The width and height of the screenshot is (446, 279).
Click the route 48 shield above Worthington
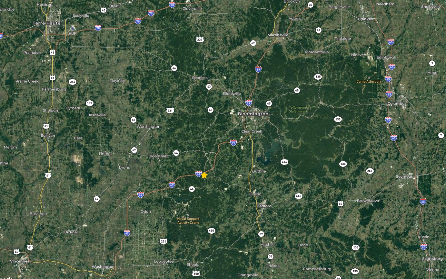coord(134,120)
